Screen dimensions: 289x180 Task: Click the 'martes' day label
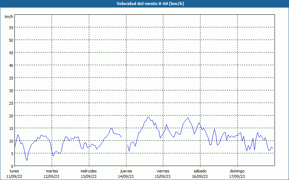(x=52, y=171)
